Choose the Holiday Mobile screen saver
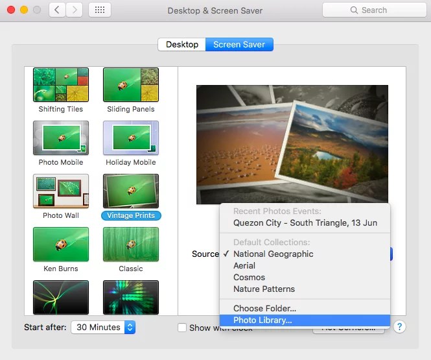The width and height of the screenshot is (431, 360). coord(131,138)
